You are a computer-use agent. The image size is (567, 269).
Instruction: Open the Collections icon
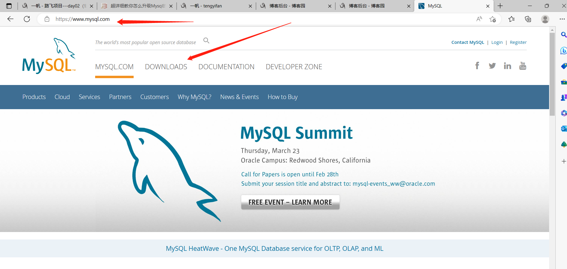click(x=528, y=19)
